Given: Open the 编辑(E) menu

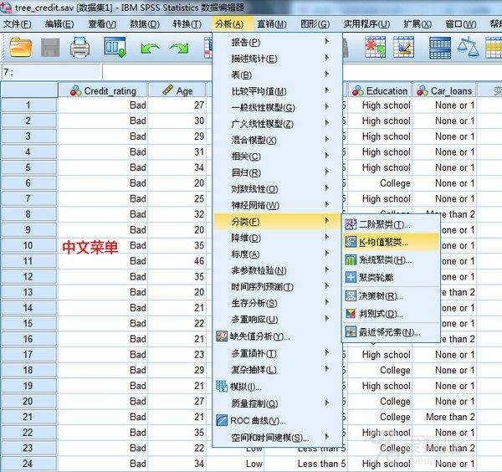Looking at the screenshot, I should (x=59, y=24).
